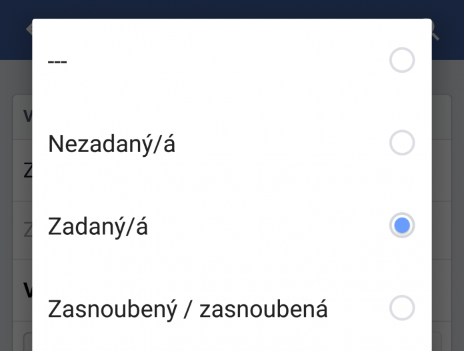Click the dark header bar above dialog
Screen dimensions: 464x351
click(x=232, y=9)
